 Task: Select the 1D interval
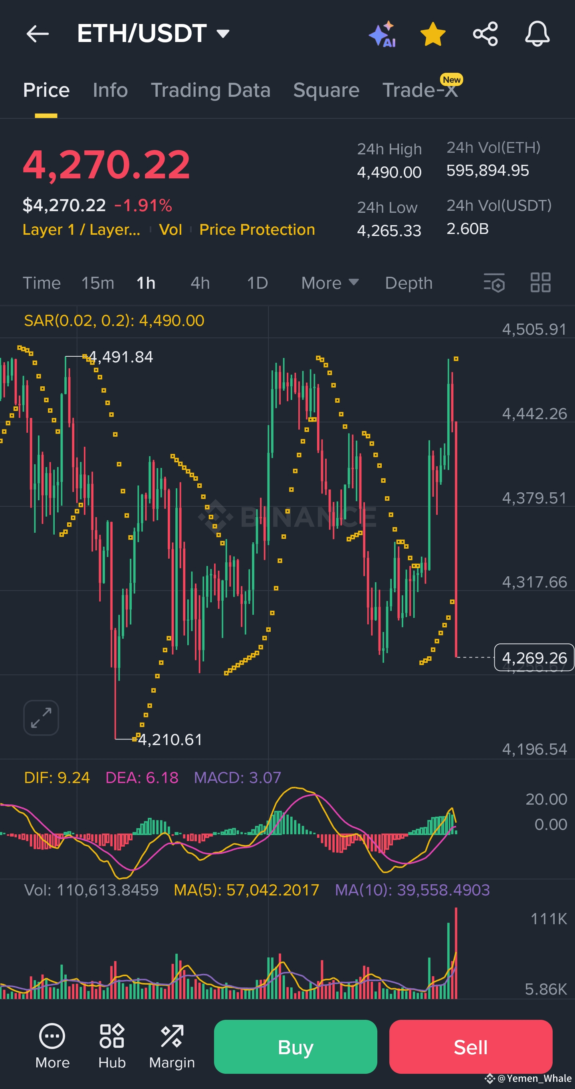(258, 283)
